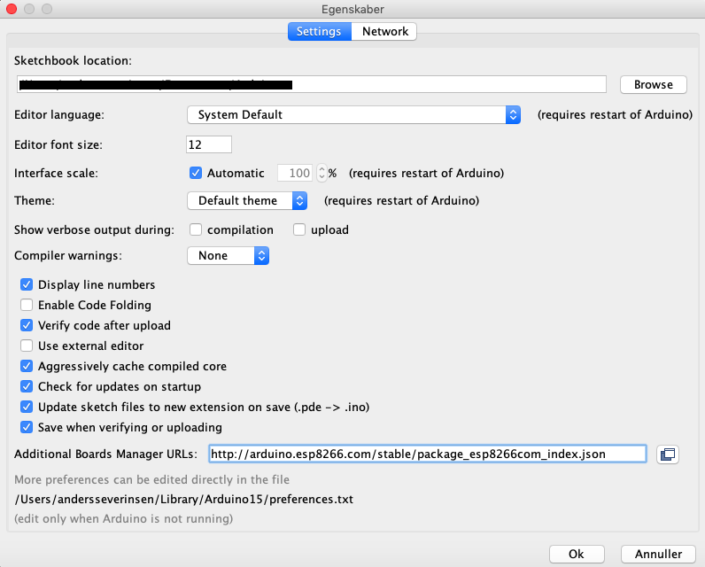Click the Editor font size field
The height and width of the screenshot is (567, 705).
tap(209, 144)
